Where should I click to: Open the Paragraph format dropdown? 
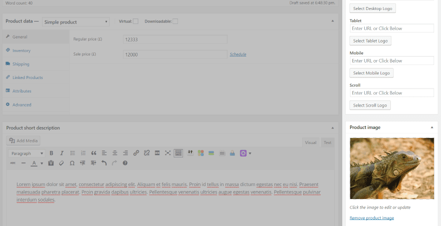27,153
